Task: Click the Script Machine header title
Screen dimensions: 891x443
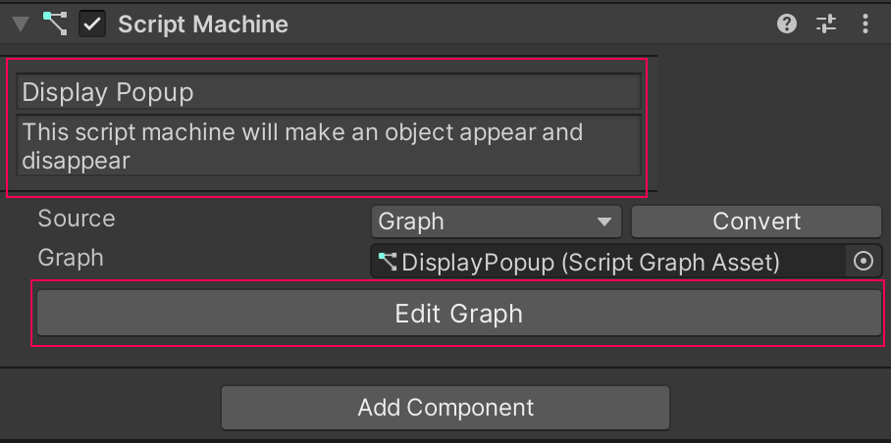Action: 203,25
